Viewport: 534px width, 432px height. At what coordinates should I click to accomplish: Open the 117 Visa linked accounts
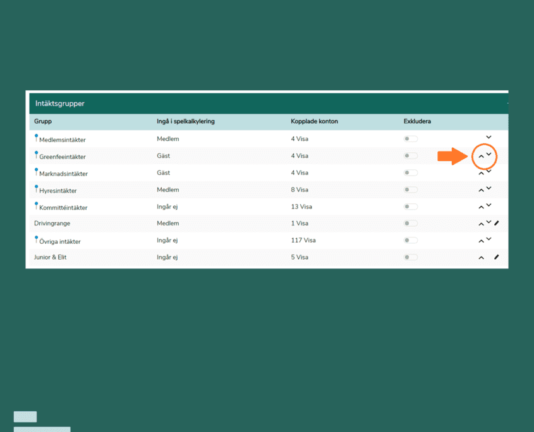(303, 240)
